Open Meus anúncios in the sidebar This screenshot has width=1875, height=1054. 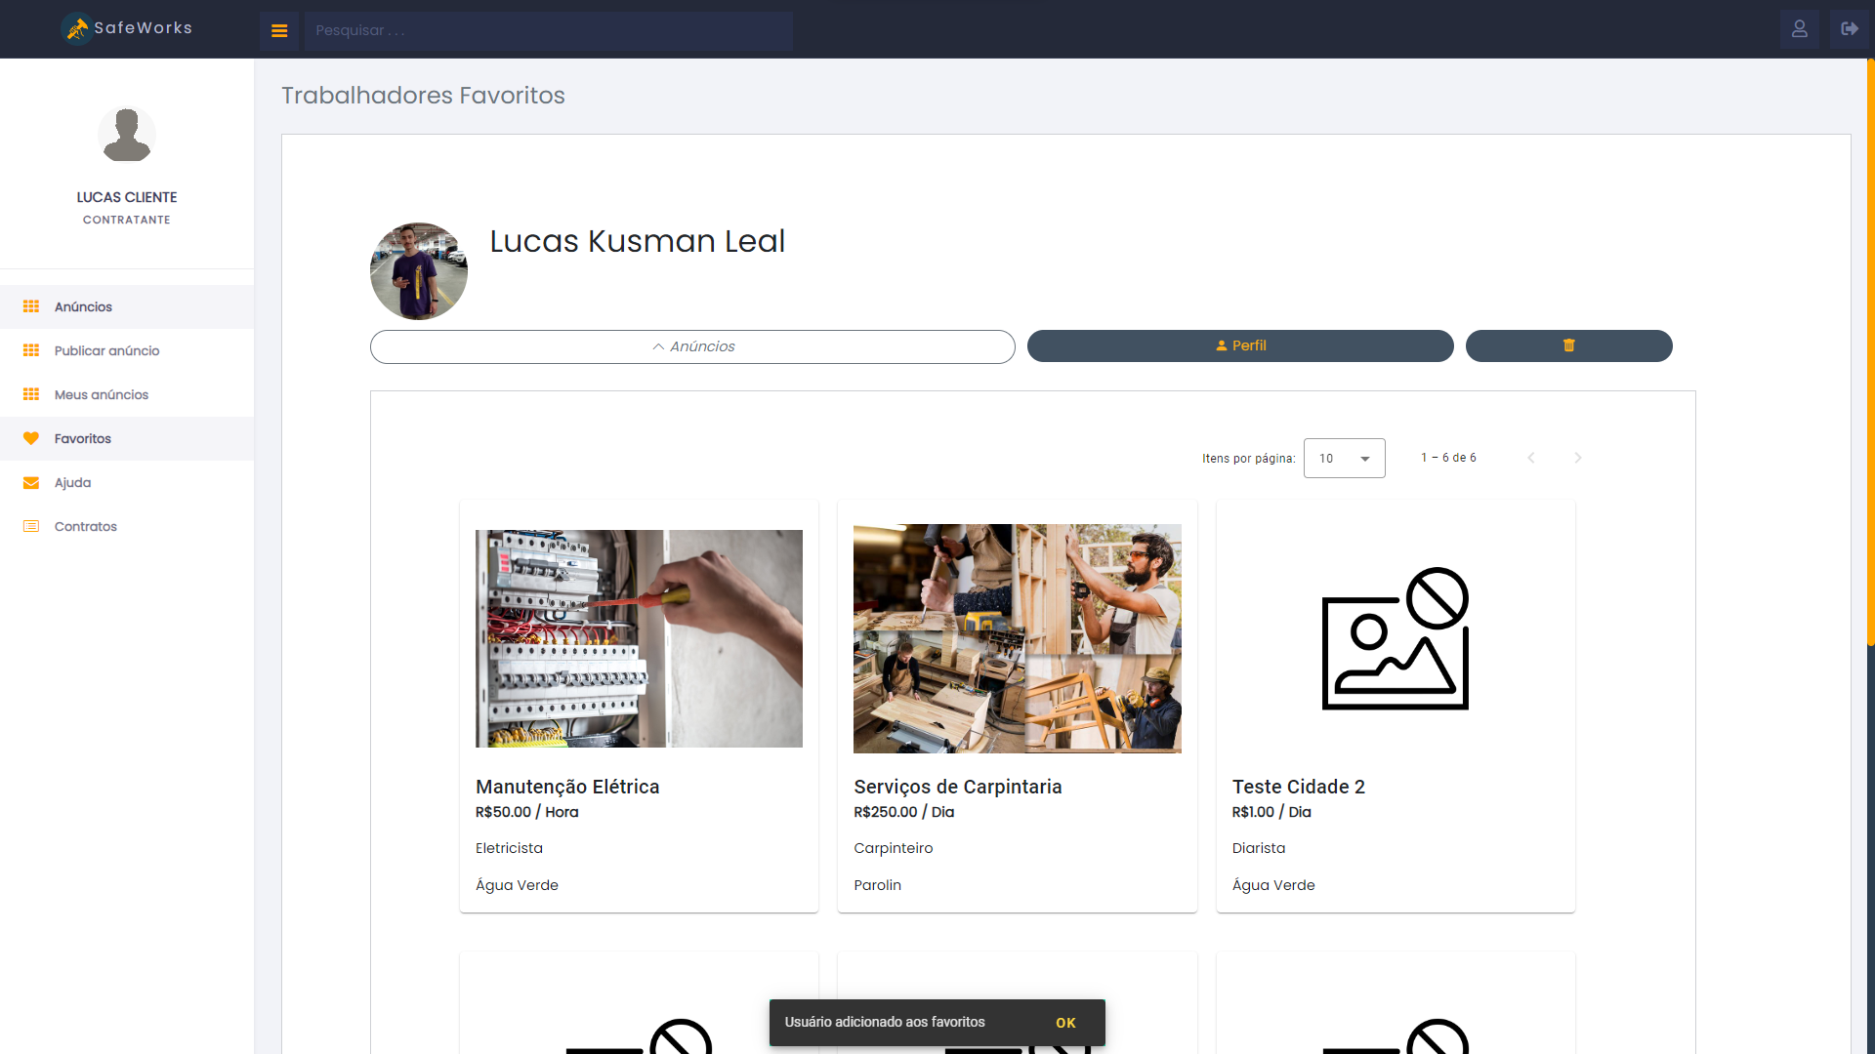[102, 394]
